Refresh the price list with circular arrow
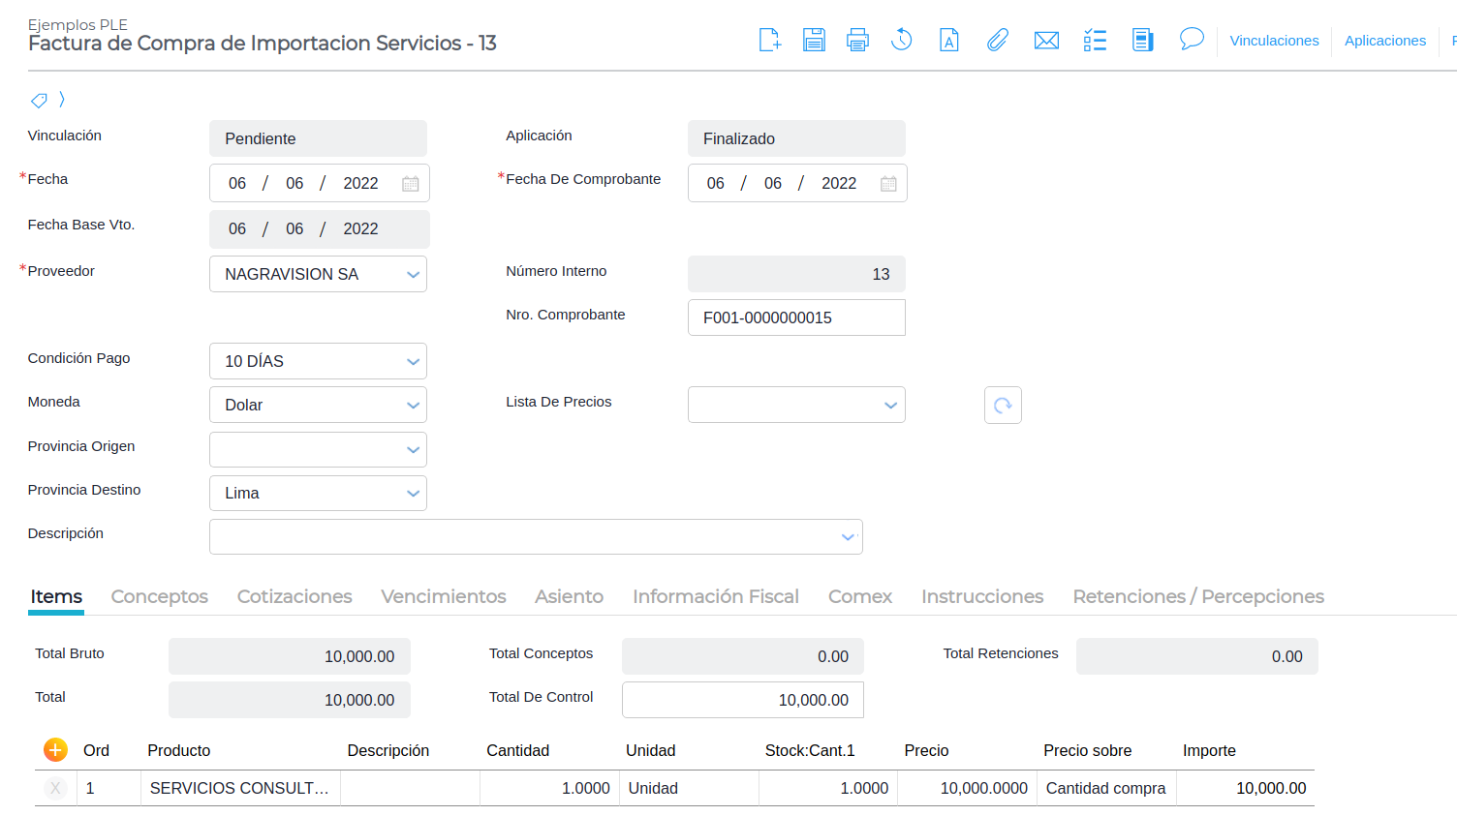Screen dimensions: 1457x816 (x=1003, y=405)
